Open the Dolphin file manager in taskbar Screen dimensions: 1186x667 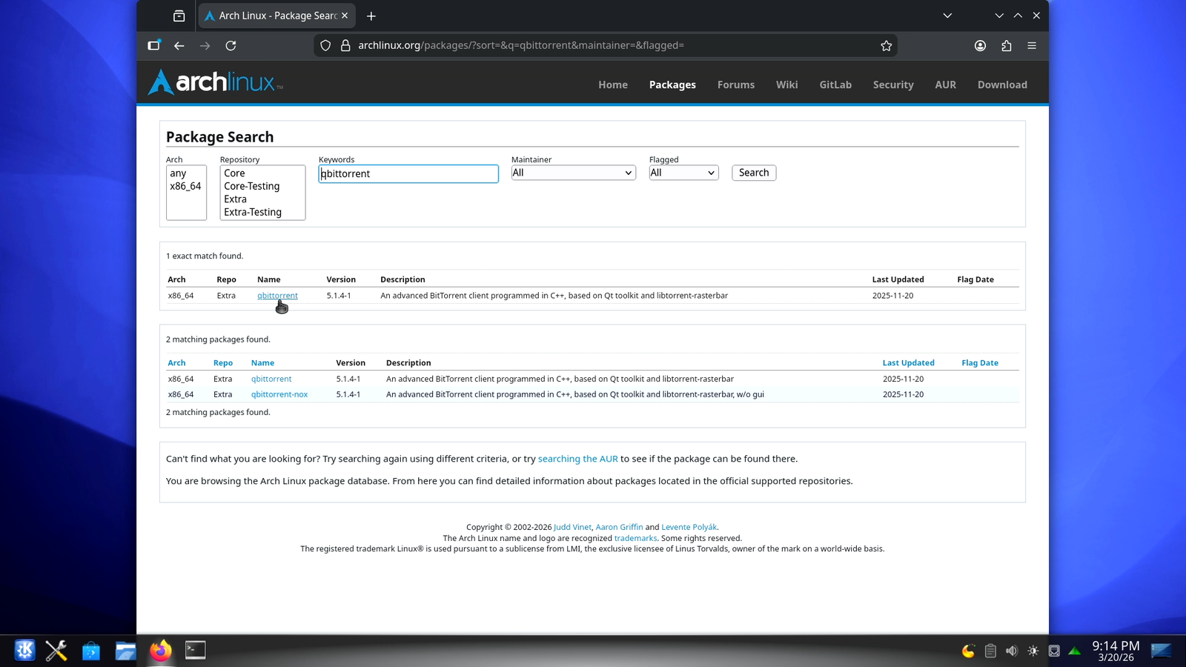point(125,651)
